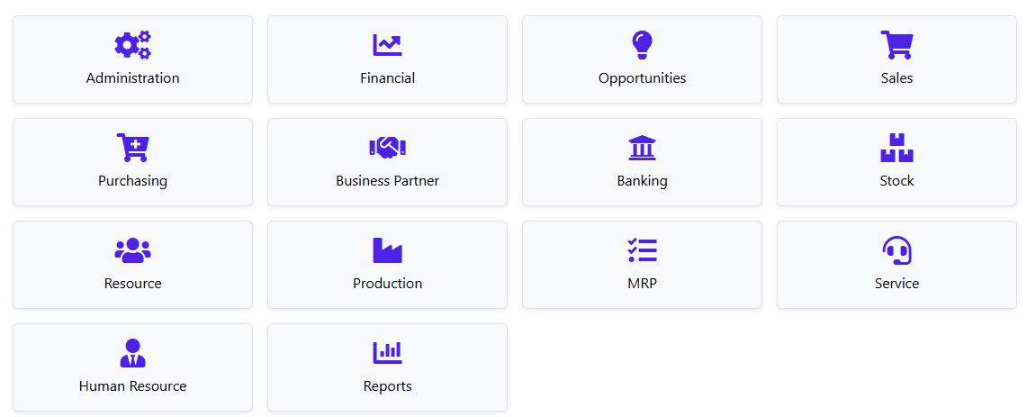This screenshot has height=417, width=1036.
Task: Click the Financial chart-line icon
Action: click(387, 45)
